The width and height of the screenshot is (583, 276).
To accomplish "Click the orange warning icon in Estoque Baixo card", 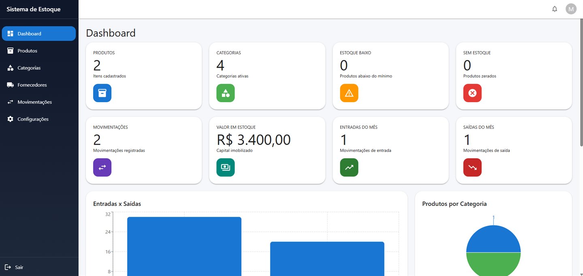I will pyautogui.click(x=349, y=93).
